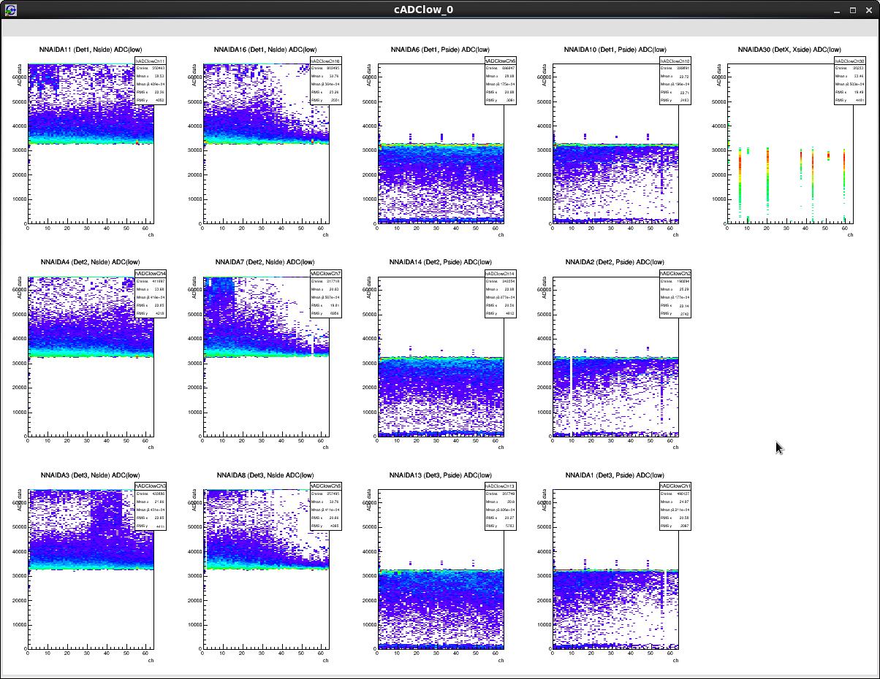Maximize the cADClow_0 canvas window
The width and height of the screenshot is (880, 679).
coord(852,10)
